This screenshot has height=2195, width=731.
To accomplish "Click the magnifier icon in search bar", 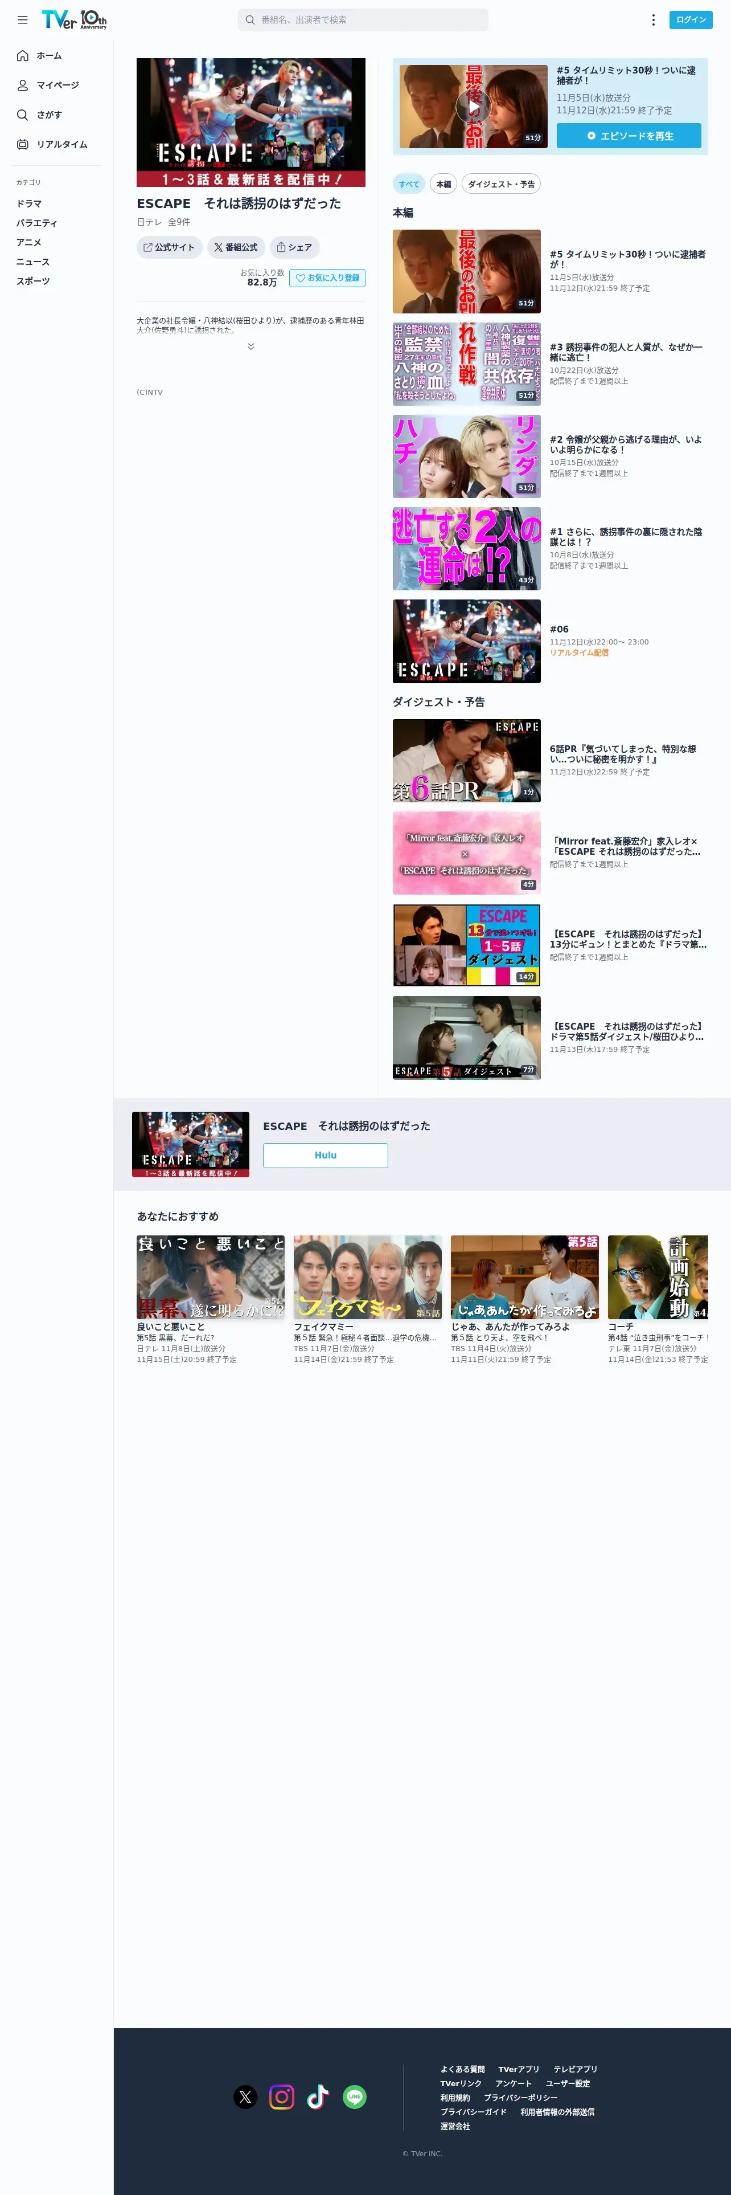I will click(250, 19).
